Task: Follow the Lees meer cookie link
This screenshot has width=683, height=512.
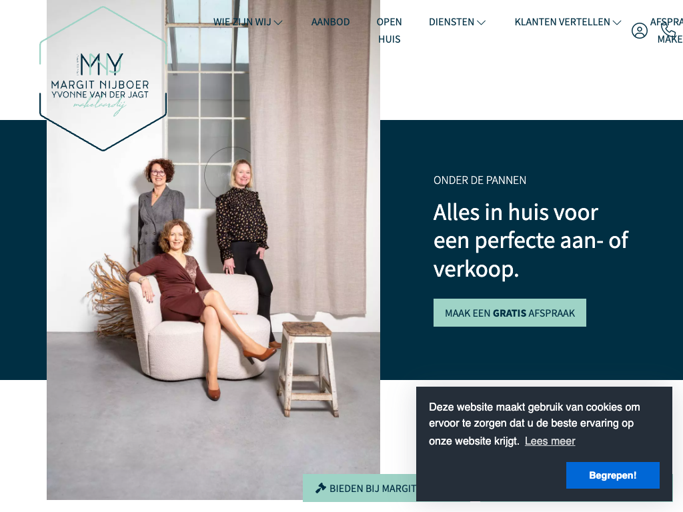Action: click(x=550, y=441)
